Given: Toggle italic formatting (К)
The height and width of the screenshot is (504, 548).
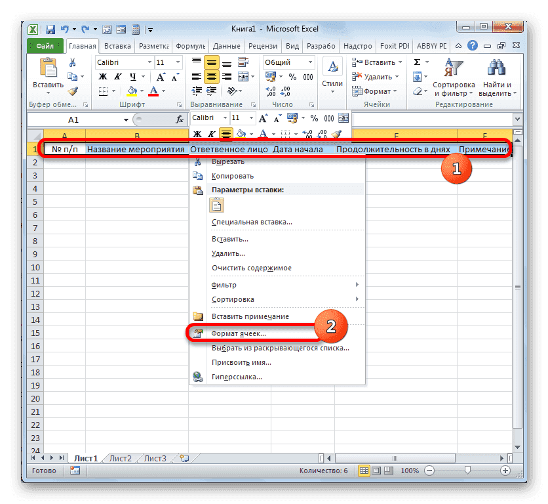Looking at the screenshot, I should click(x=118, y=77).
